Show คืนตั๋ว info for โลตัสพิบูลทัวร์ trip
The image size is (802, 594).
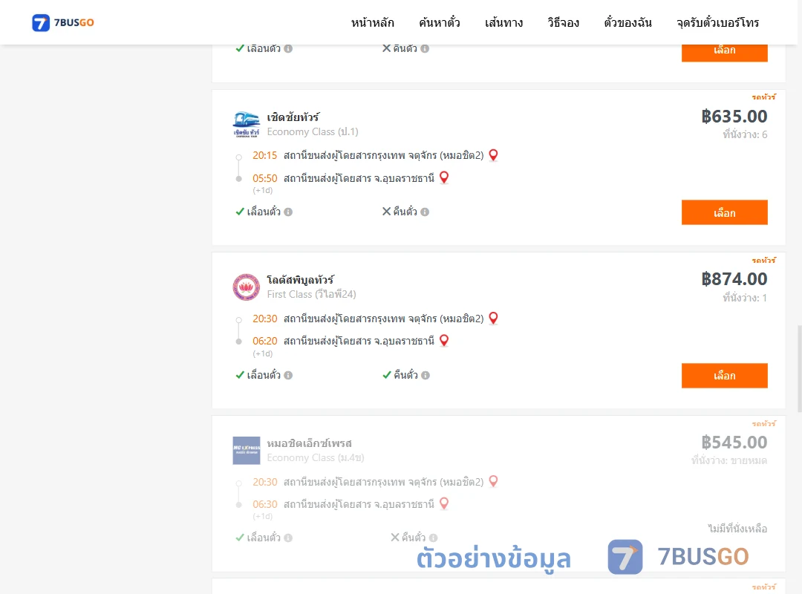[x=425, y=375]
